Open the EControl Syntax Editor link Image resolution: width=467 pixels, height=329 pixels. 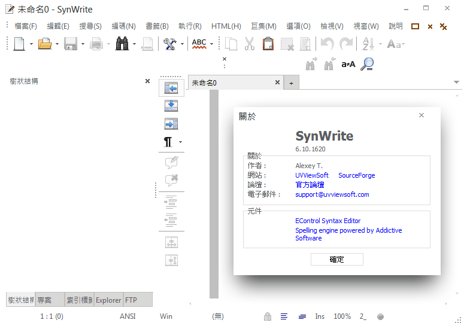(327, 221)
